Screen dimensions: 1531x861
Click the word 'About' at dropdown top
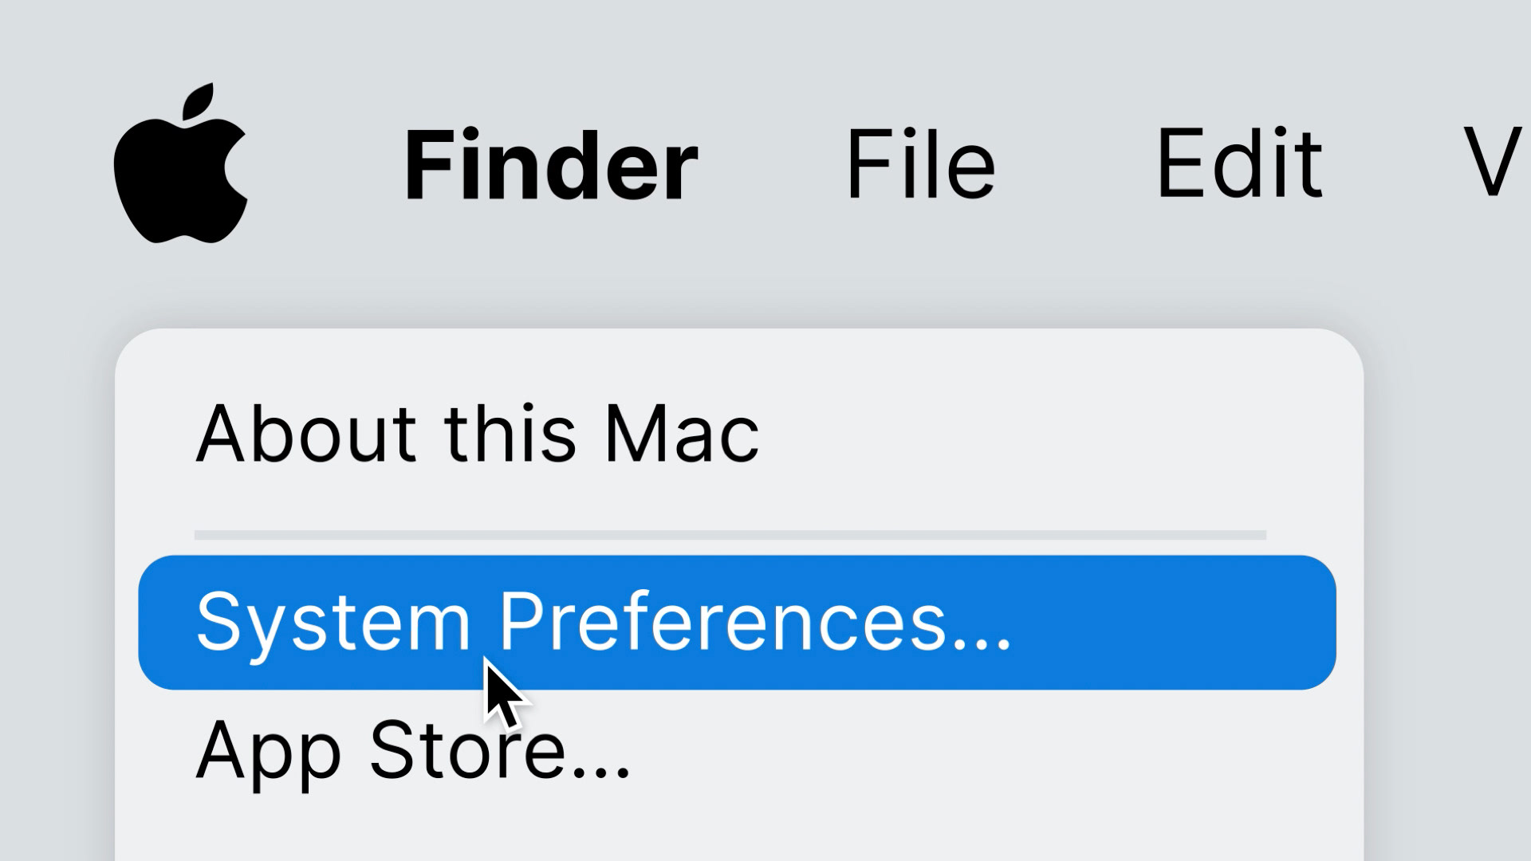click(306, 433)
